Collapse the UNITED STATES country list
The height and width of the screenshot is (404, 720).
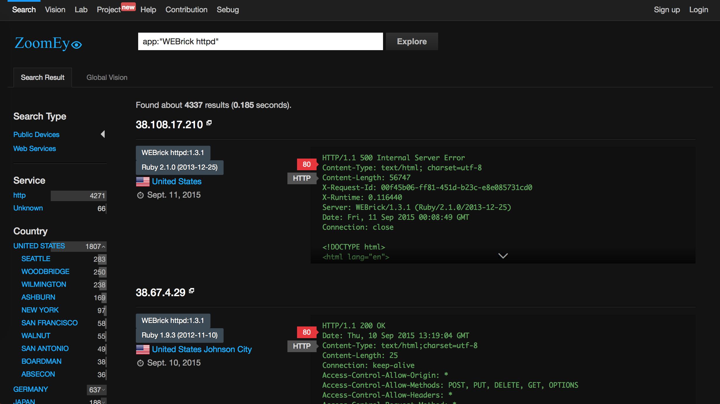tap(103, 247)
